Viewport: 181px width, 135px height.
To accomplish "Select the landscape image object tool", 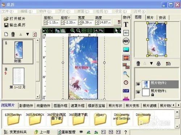I will pos(126,50).
